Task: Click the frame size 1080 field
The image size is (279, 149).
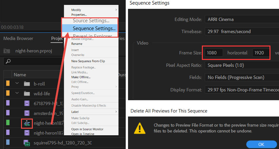Action: (x=214, y=53)
